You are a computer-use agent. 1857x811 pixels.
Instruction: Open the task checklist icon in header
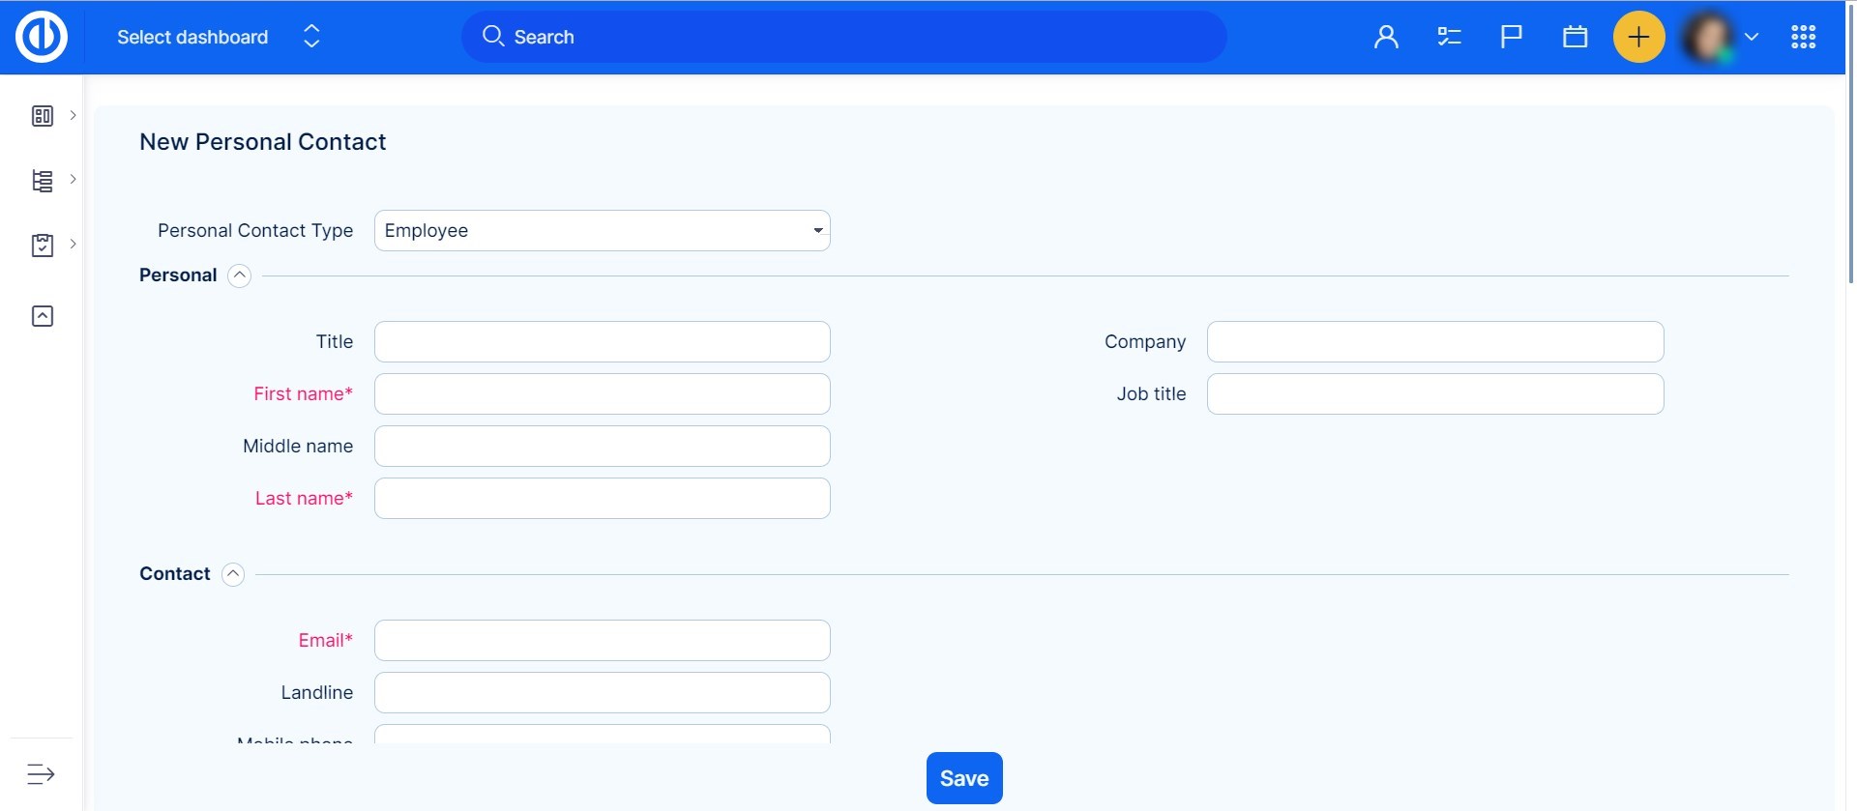(1449, 37)
